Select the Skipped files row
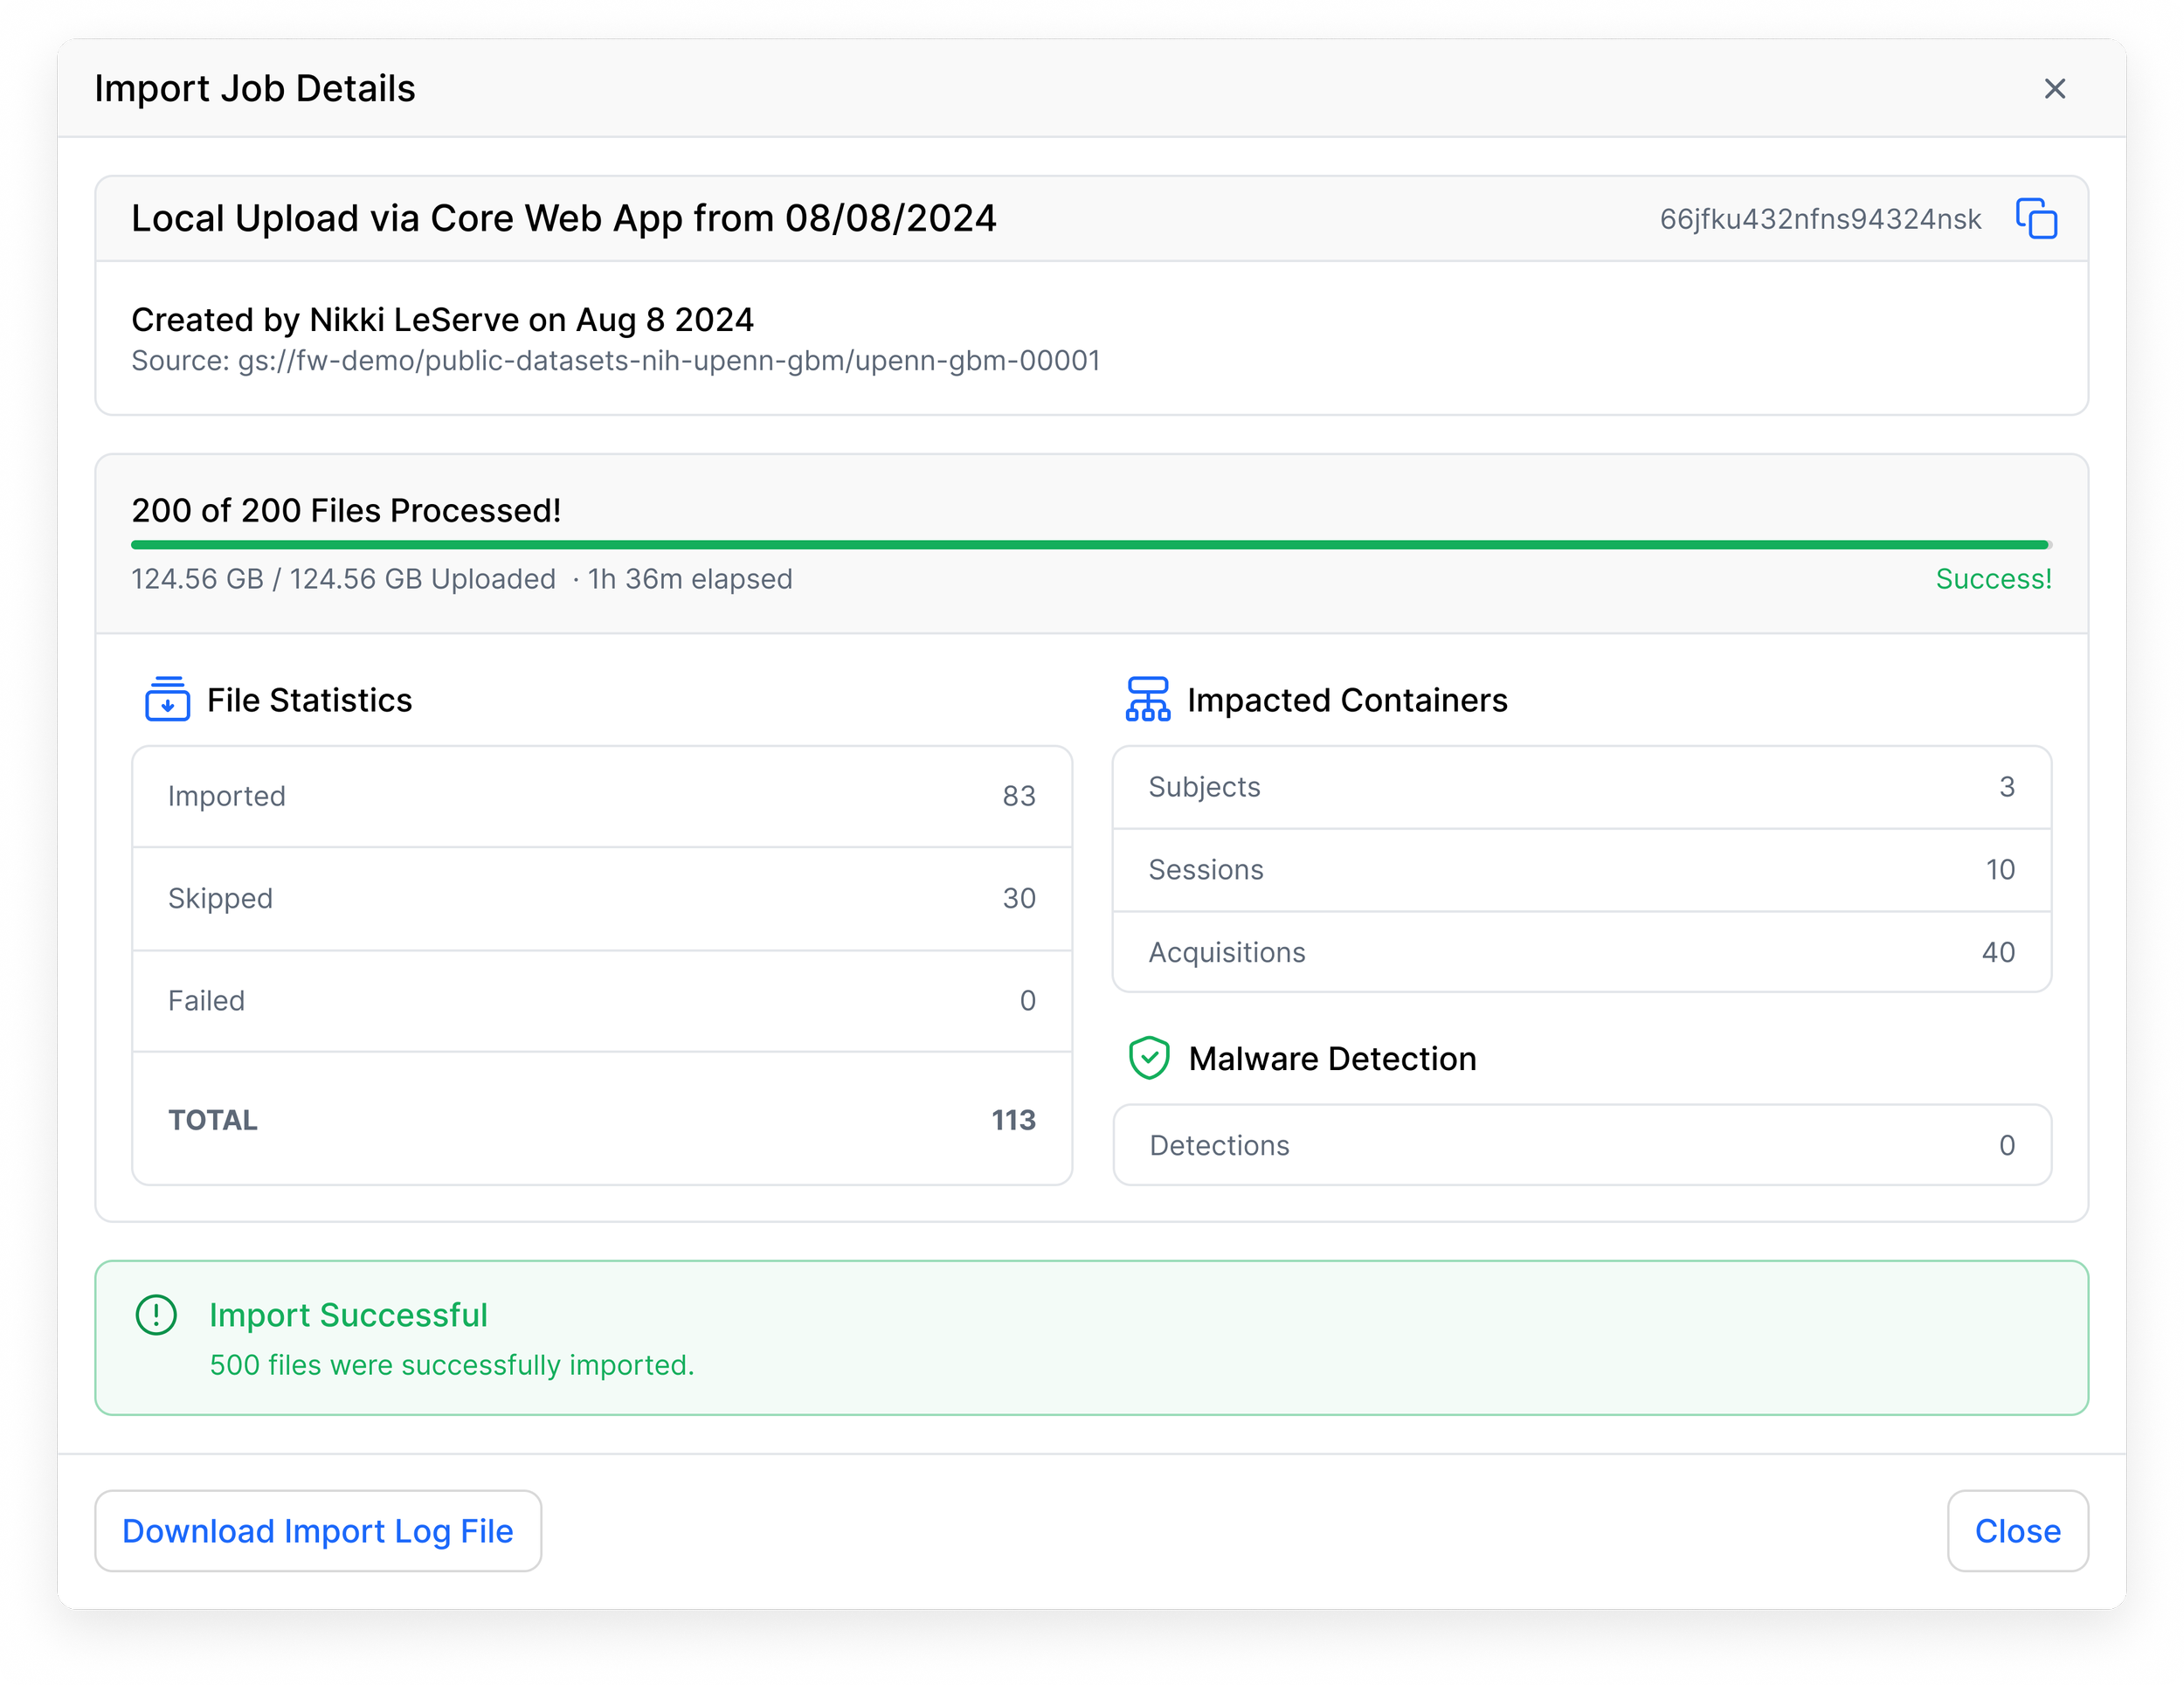 pyautogui.click(x=601, y=898)
